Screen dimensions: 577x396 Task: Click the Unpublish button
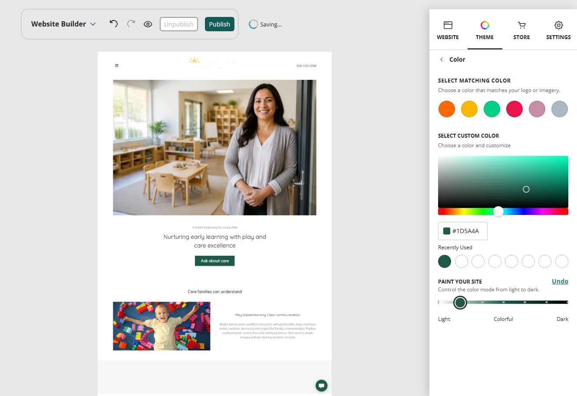[x=179, y=24]
